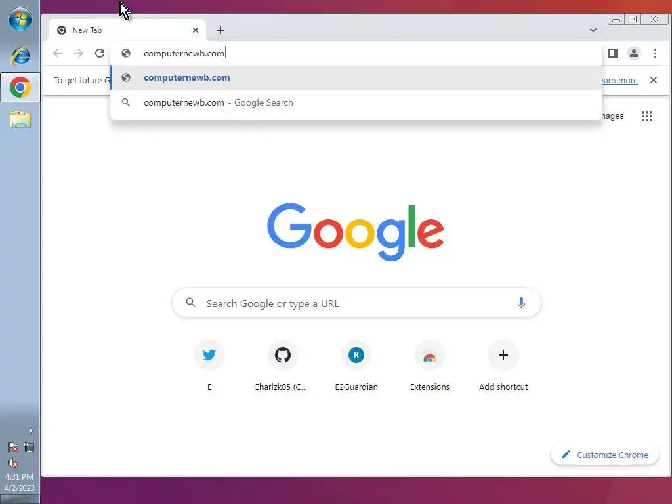Click Customize Chrome button
The height and width of the screenshot is (504, 672).
coord(604,455)
